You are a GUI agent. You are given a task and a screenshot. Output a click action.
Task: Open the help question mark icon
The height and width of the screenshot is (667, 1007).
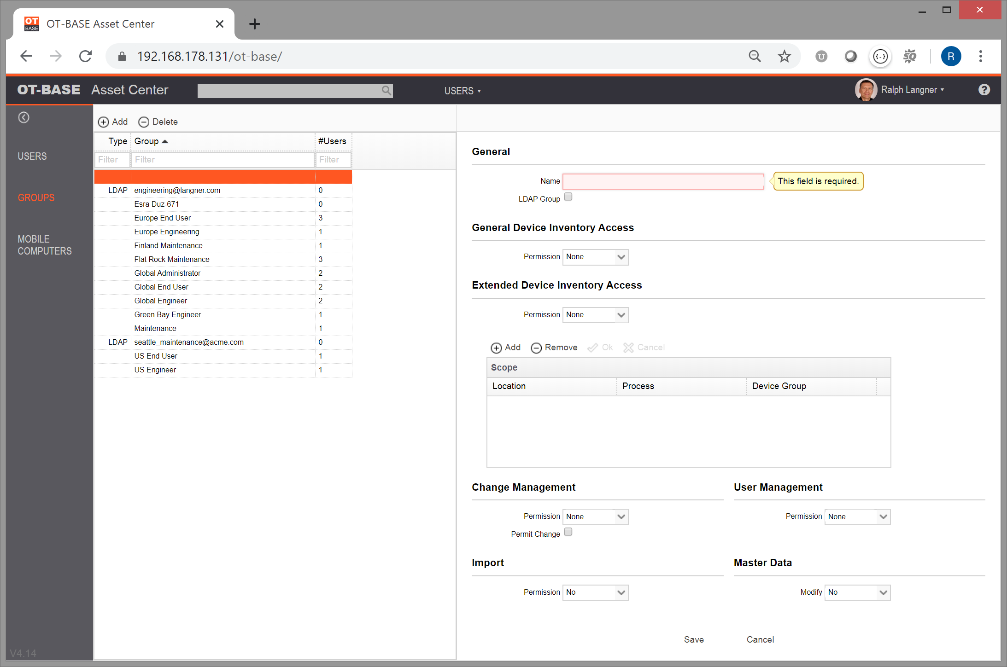tap(984, 90)
